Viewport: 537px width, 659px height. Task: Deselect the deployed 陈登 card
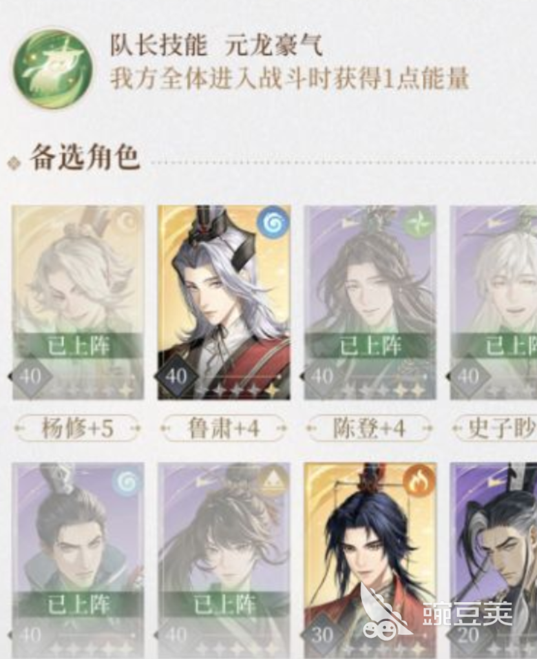(370, 302)
